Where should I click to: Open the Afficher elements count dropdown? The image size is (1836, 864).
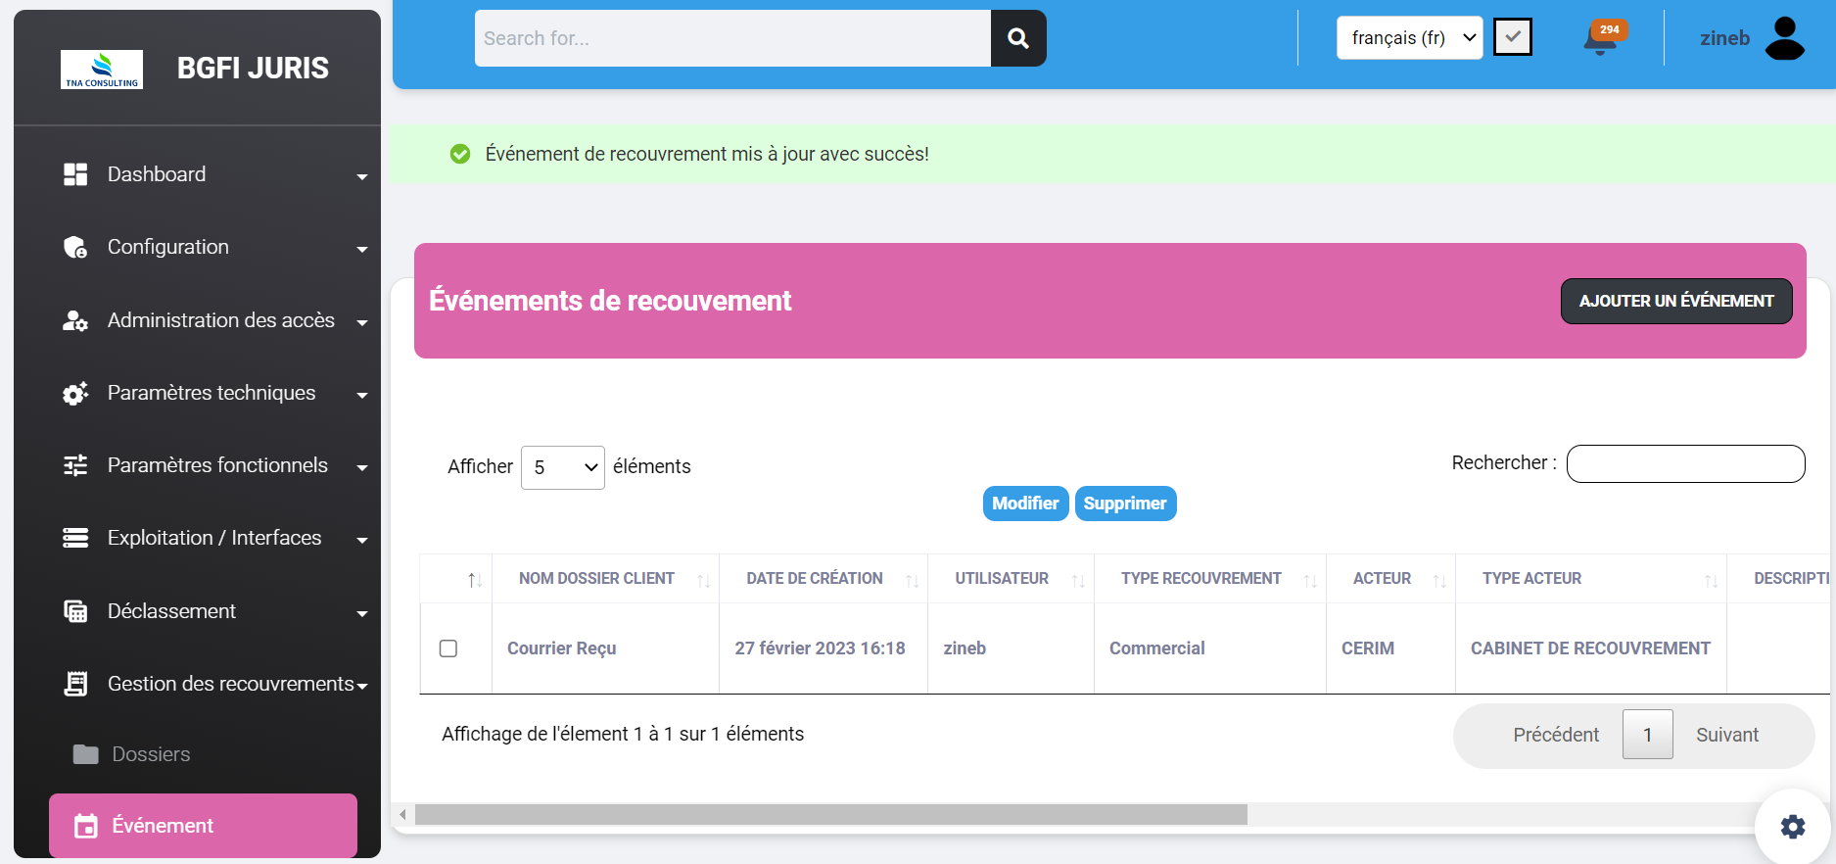[563, 467]
